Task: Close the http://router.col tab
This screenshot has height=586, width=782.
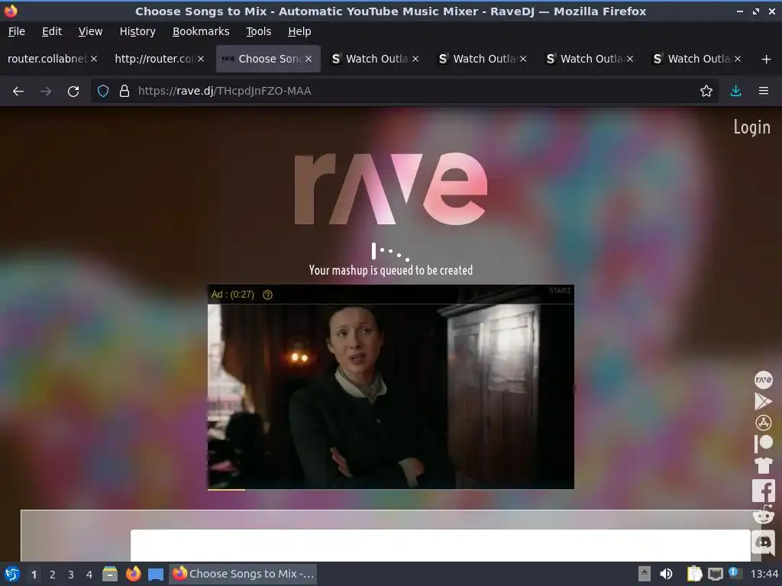Action: (201, 59)
